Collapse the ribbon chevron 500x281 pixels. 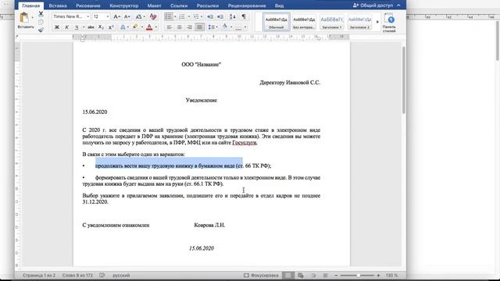[x=398, y=5]
